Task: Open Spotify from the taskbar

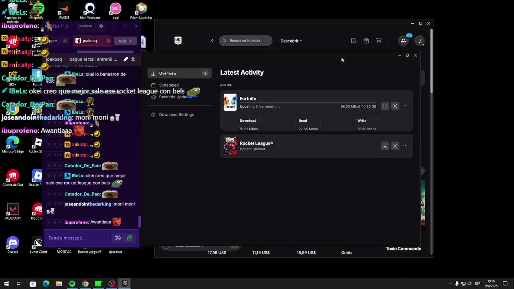Action: 72,284
